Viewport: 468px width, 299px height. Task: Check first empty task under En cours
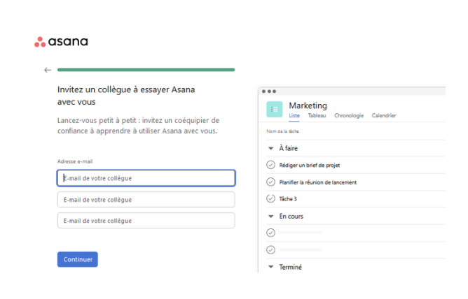point(271,233)
